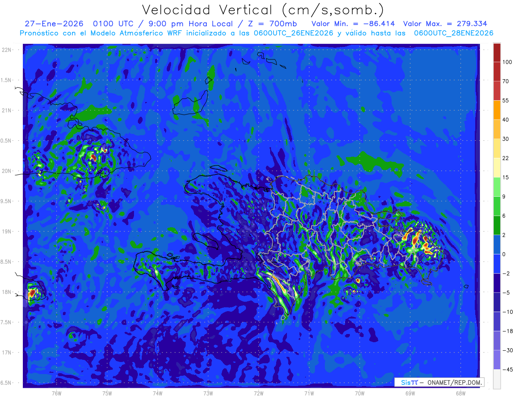Click the "-18" colorbar value
This screenshot has height=399, width=517.
[507, 331]
